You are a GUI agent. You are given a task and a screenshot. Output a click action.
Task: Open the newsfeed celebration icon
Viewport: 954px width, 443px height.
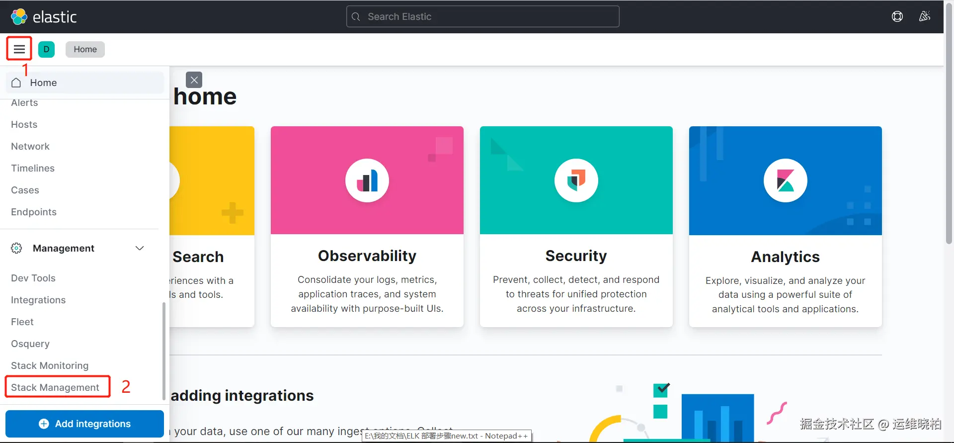[924, 16]
